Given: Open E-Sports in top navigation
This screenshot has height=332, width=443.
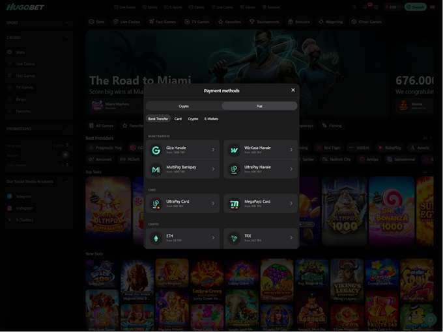Looking at the screenshot, I should tap(173, 7).
